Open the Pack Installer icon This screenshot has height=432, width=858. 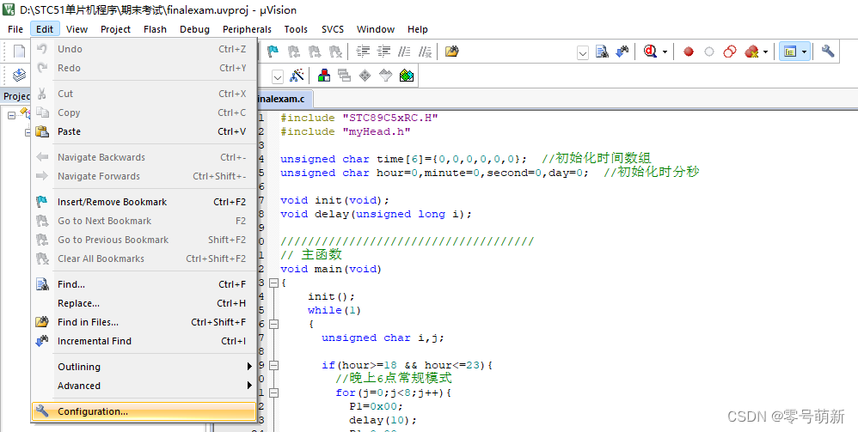pos(407,76)
